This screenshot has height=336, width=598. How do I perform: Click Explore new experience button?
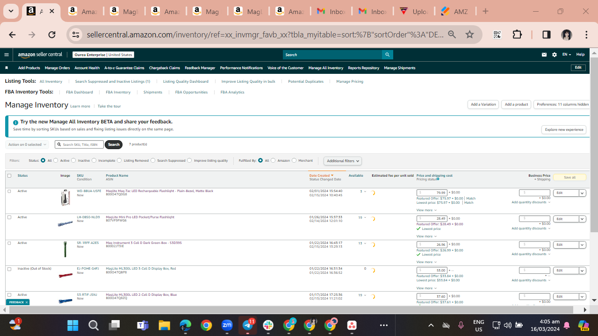tap(564, 129)
